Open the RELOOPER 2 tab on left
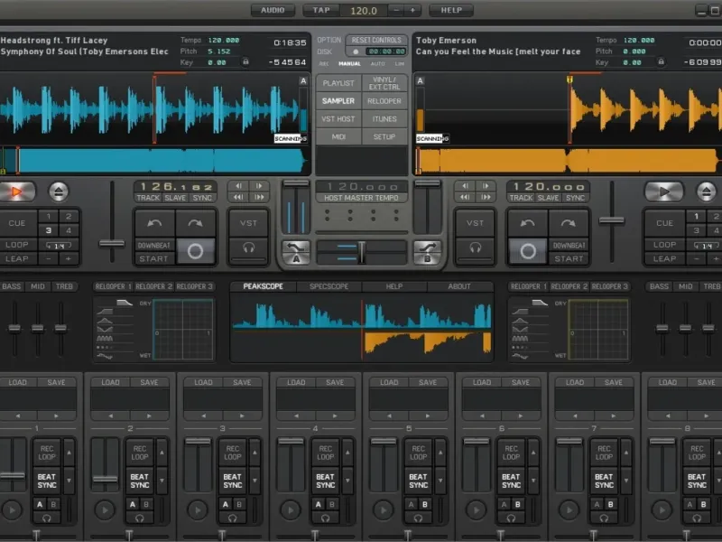This screenshot has height=542, width=722. click(154, 286)
